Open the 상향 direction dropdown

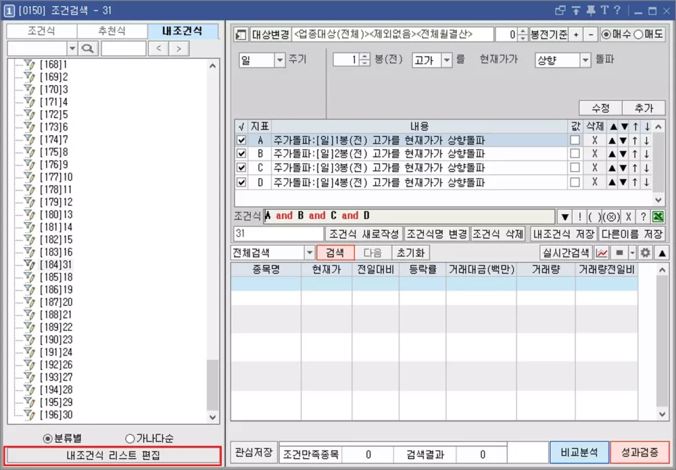pyautogui.click(x=585, y=60)
